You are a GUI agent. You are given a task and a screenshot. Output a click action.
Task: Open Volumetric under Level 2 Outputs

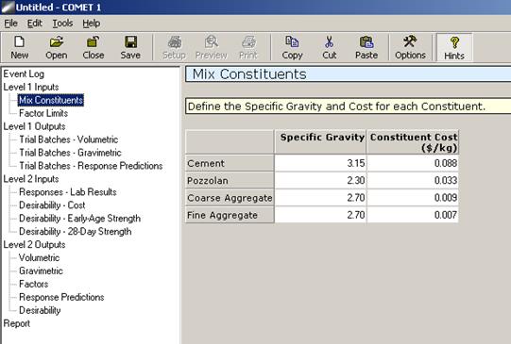pos(39,258)
